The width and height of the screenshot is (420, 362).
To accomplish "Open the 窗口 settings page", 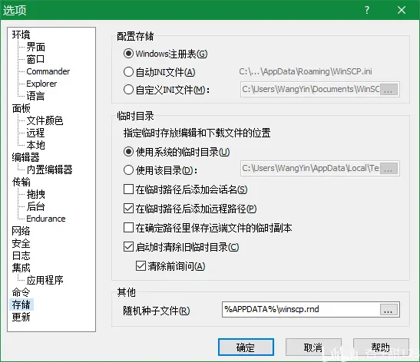I will tap(35, 59).
